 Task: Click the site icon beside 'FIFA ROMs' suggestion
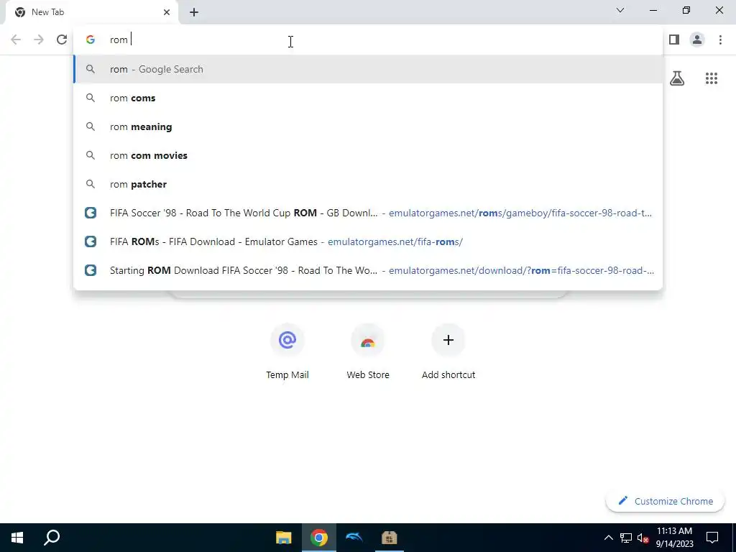[91, 241]
